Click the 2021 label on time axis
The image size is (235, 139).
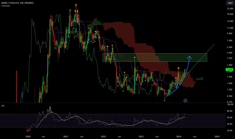pyautogui.click(x=66, y=136)
